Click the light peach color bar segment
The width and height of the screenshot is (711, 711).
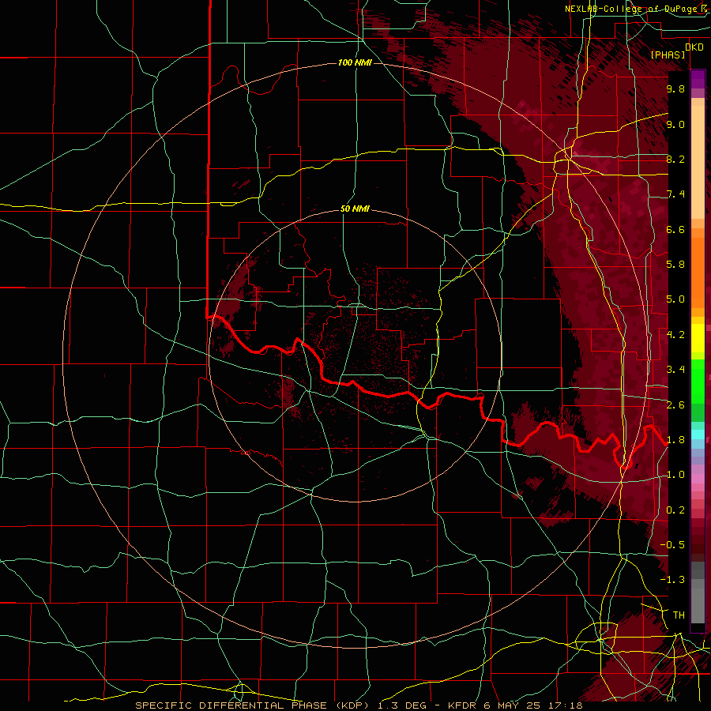(698, 164)
